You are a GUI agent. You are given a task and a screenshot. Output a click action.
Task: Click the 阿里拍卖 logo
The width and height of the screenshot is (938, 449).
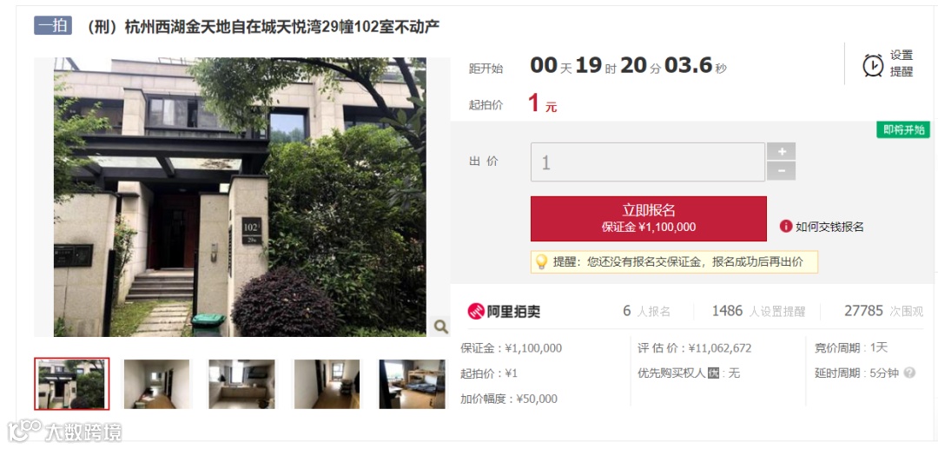click(504, 311)
